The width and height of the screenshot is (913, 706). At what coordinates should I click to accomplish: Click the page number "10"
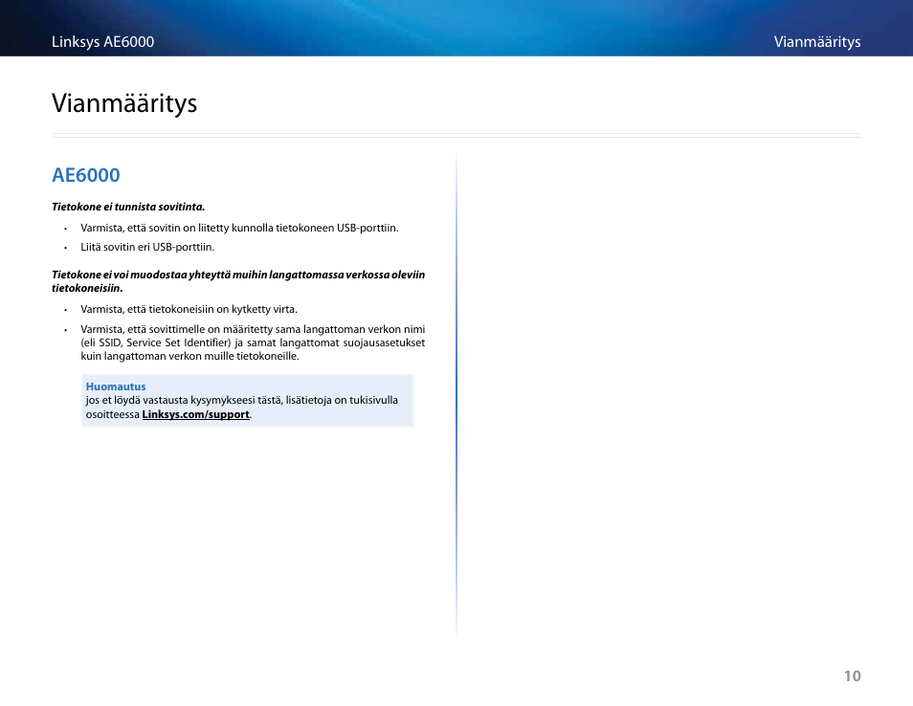point(853,676)
